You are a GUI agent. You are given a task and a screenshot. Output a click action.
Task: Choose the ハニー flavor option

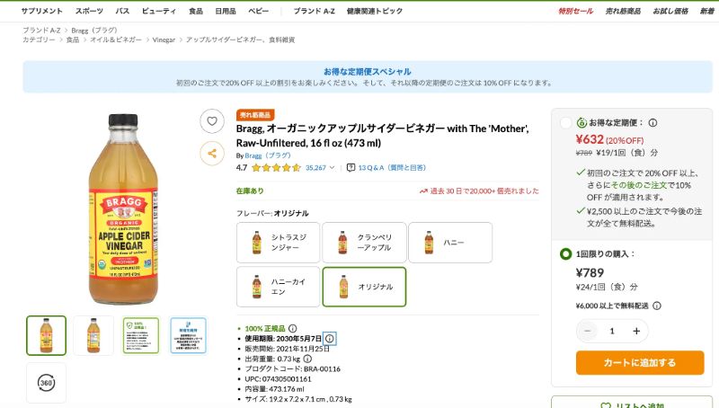tap(449, 243)
